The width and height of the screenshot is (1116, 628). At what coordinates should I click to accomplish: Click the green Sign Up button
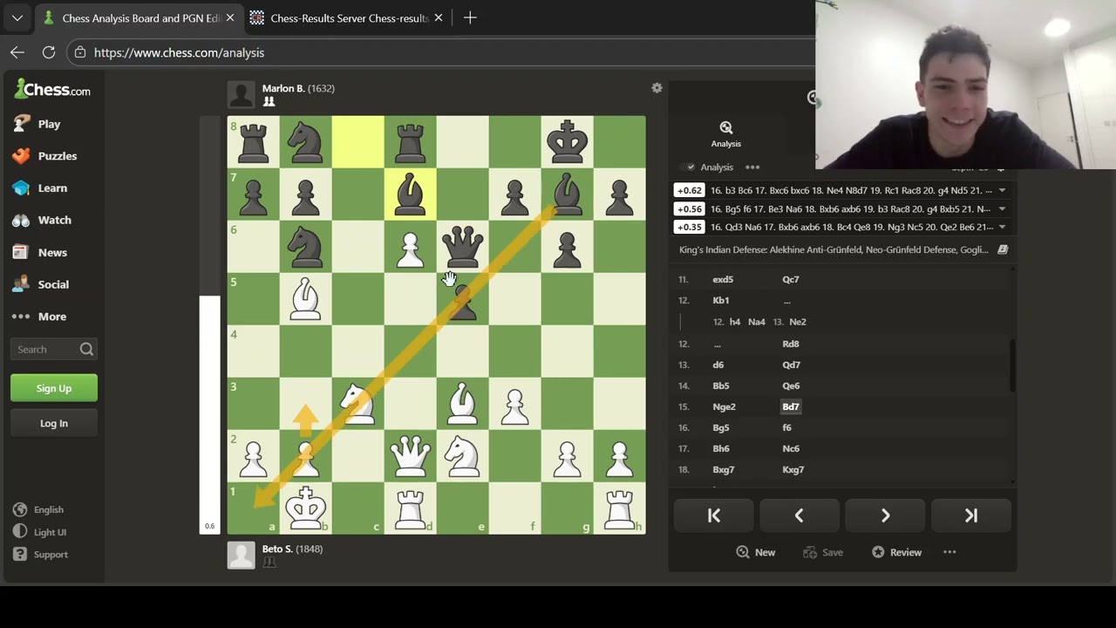(x=54, y=388)
